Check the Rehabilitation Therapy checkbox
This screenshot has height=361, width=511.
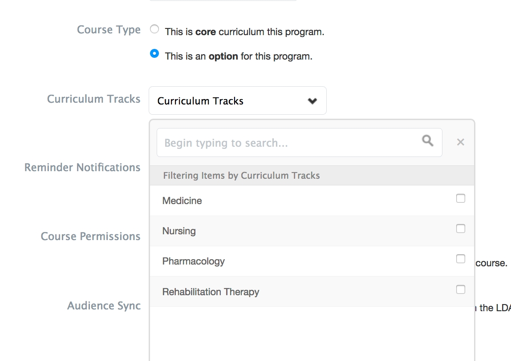coord(461,289)
